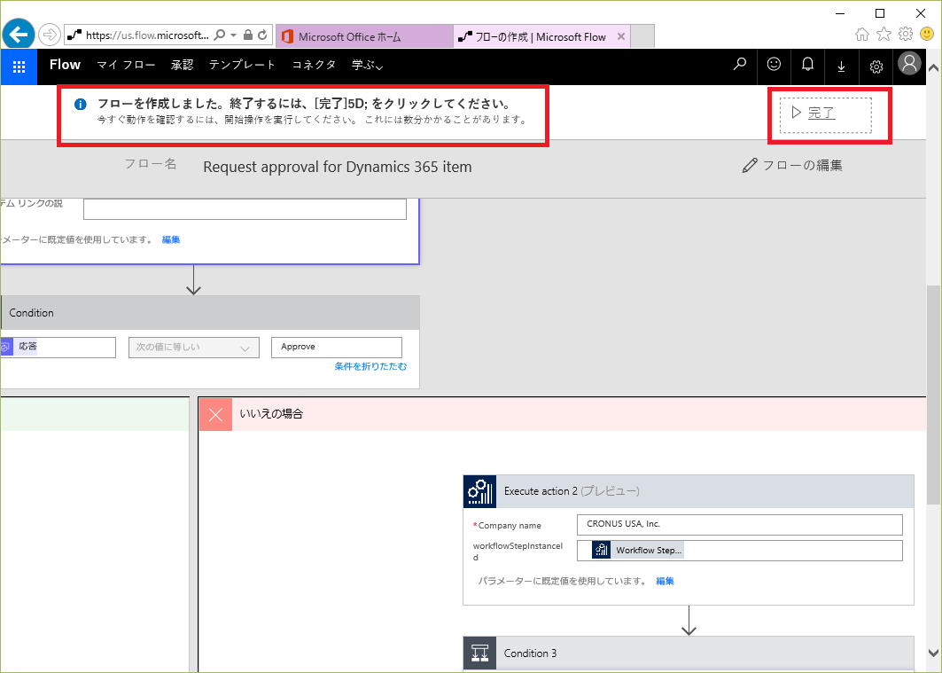Screen dimensions: 942x673
Task: Click the browser back arrow button
Action: (19, 35)
